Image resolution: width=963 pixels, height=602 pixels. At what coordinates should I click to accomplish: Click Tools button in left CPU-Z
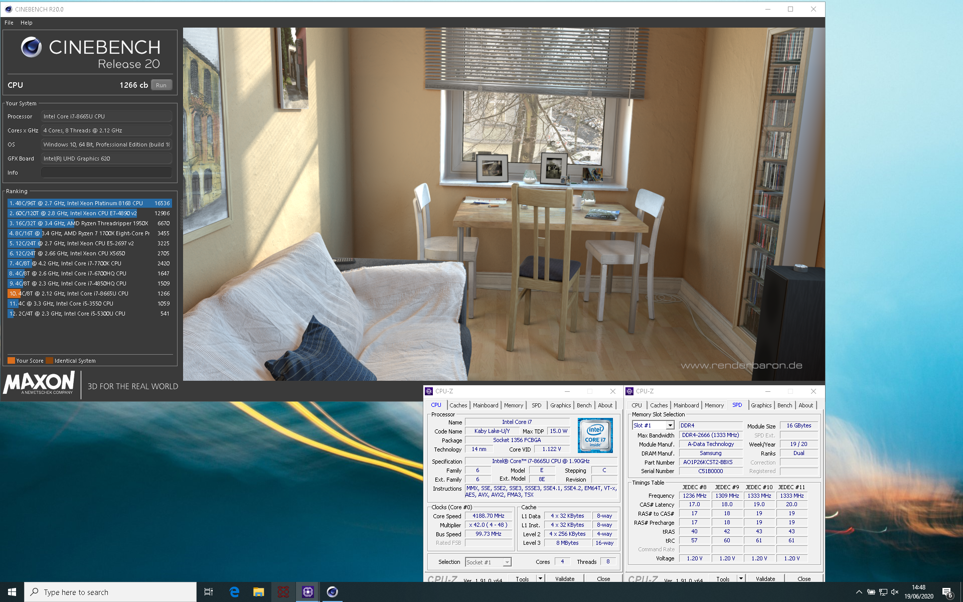(x=522, y=579)
